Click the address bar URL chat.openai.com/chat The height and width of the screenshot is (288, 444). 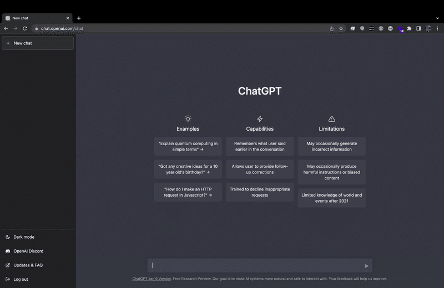tap(62, 28)
